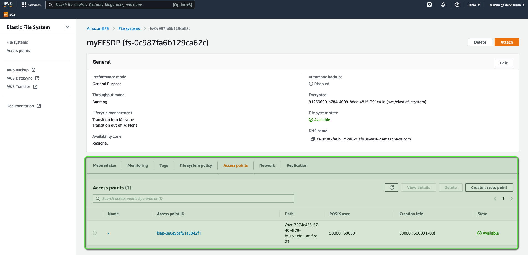Expand the Ohio region dropdown
The image size is (528, 255).
click(474, 5)
